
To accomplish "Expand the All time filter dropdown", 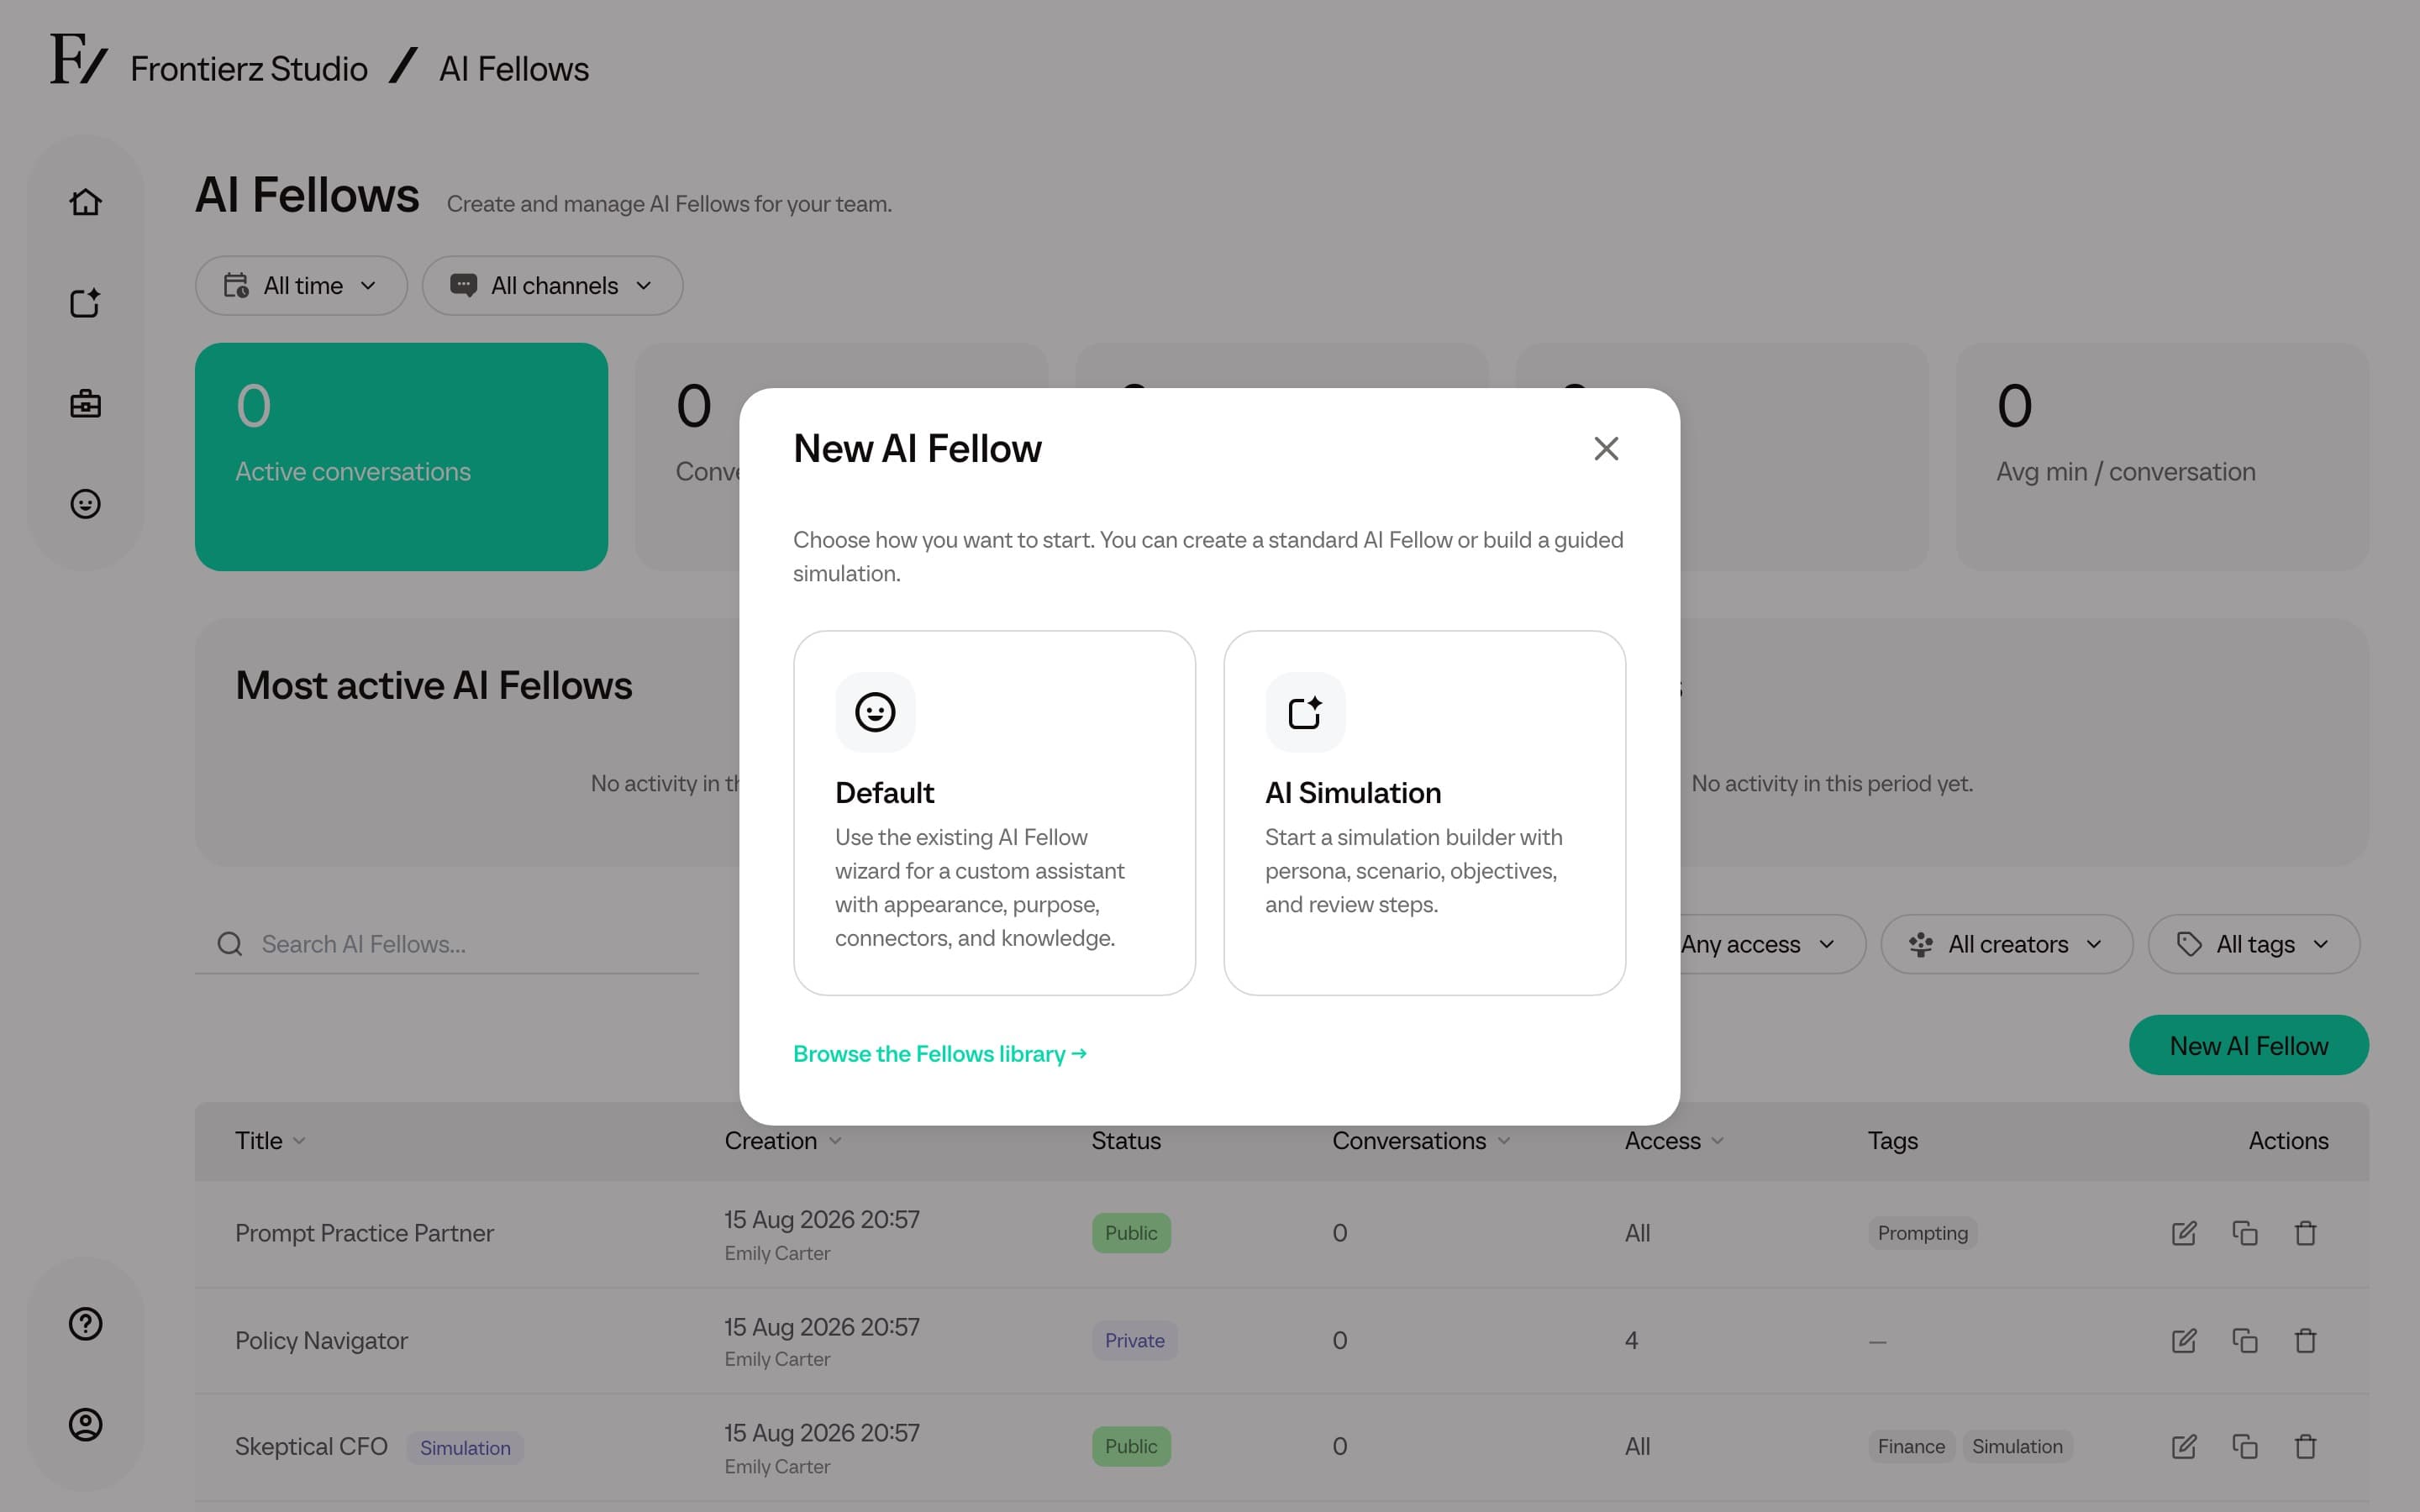I will 301,286.
